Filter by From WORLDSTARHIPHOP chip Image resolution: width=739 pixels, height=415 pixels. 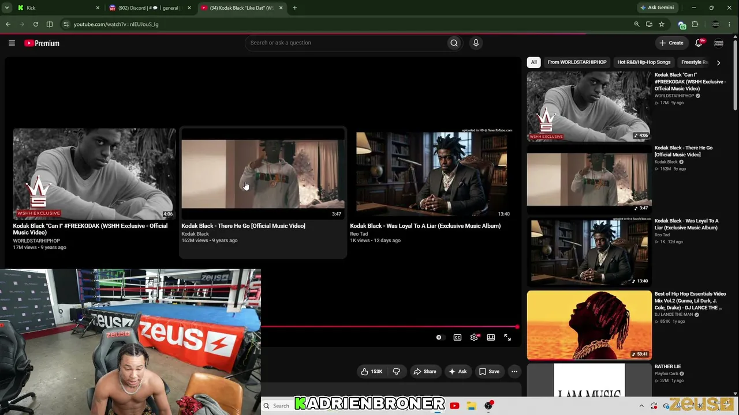click(x=577, y=62)
